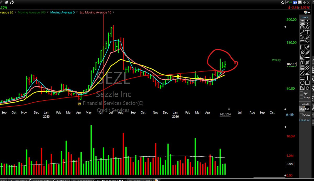Switch to the my secondary tab
The image size is (314, 181).
click(82, 180)
